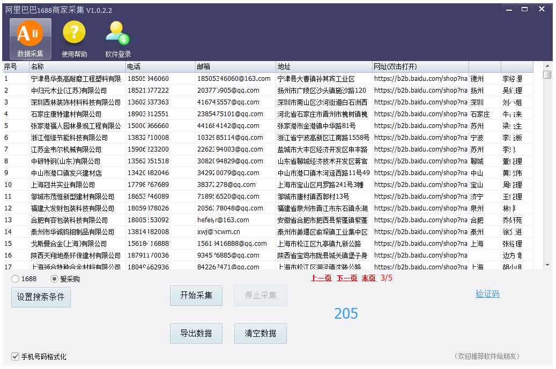Select row 邹城市茂恒新型建材有限公司
Viewport: 556px width, 369px height.
268,196
